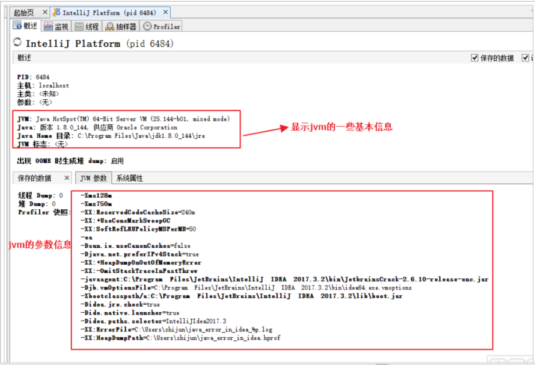Click the 线程 Dump: 0 entry

[40, 195]
